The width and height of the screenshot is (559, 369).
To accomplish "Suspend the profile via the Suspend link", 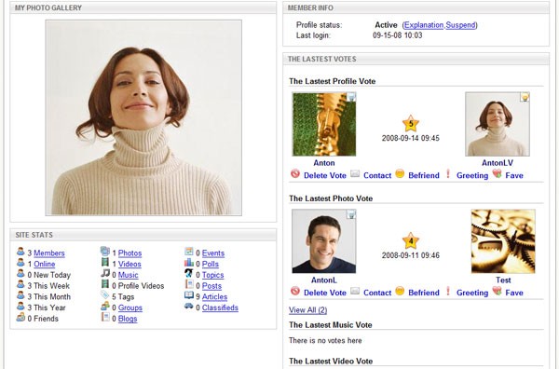I will (x=460, y=25).
